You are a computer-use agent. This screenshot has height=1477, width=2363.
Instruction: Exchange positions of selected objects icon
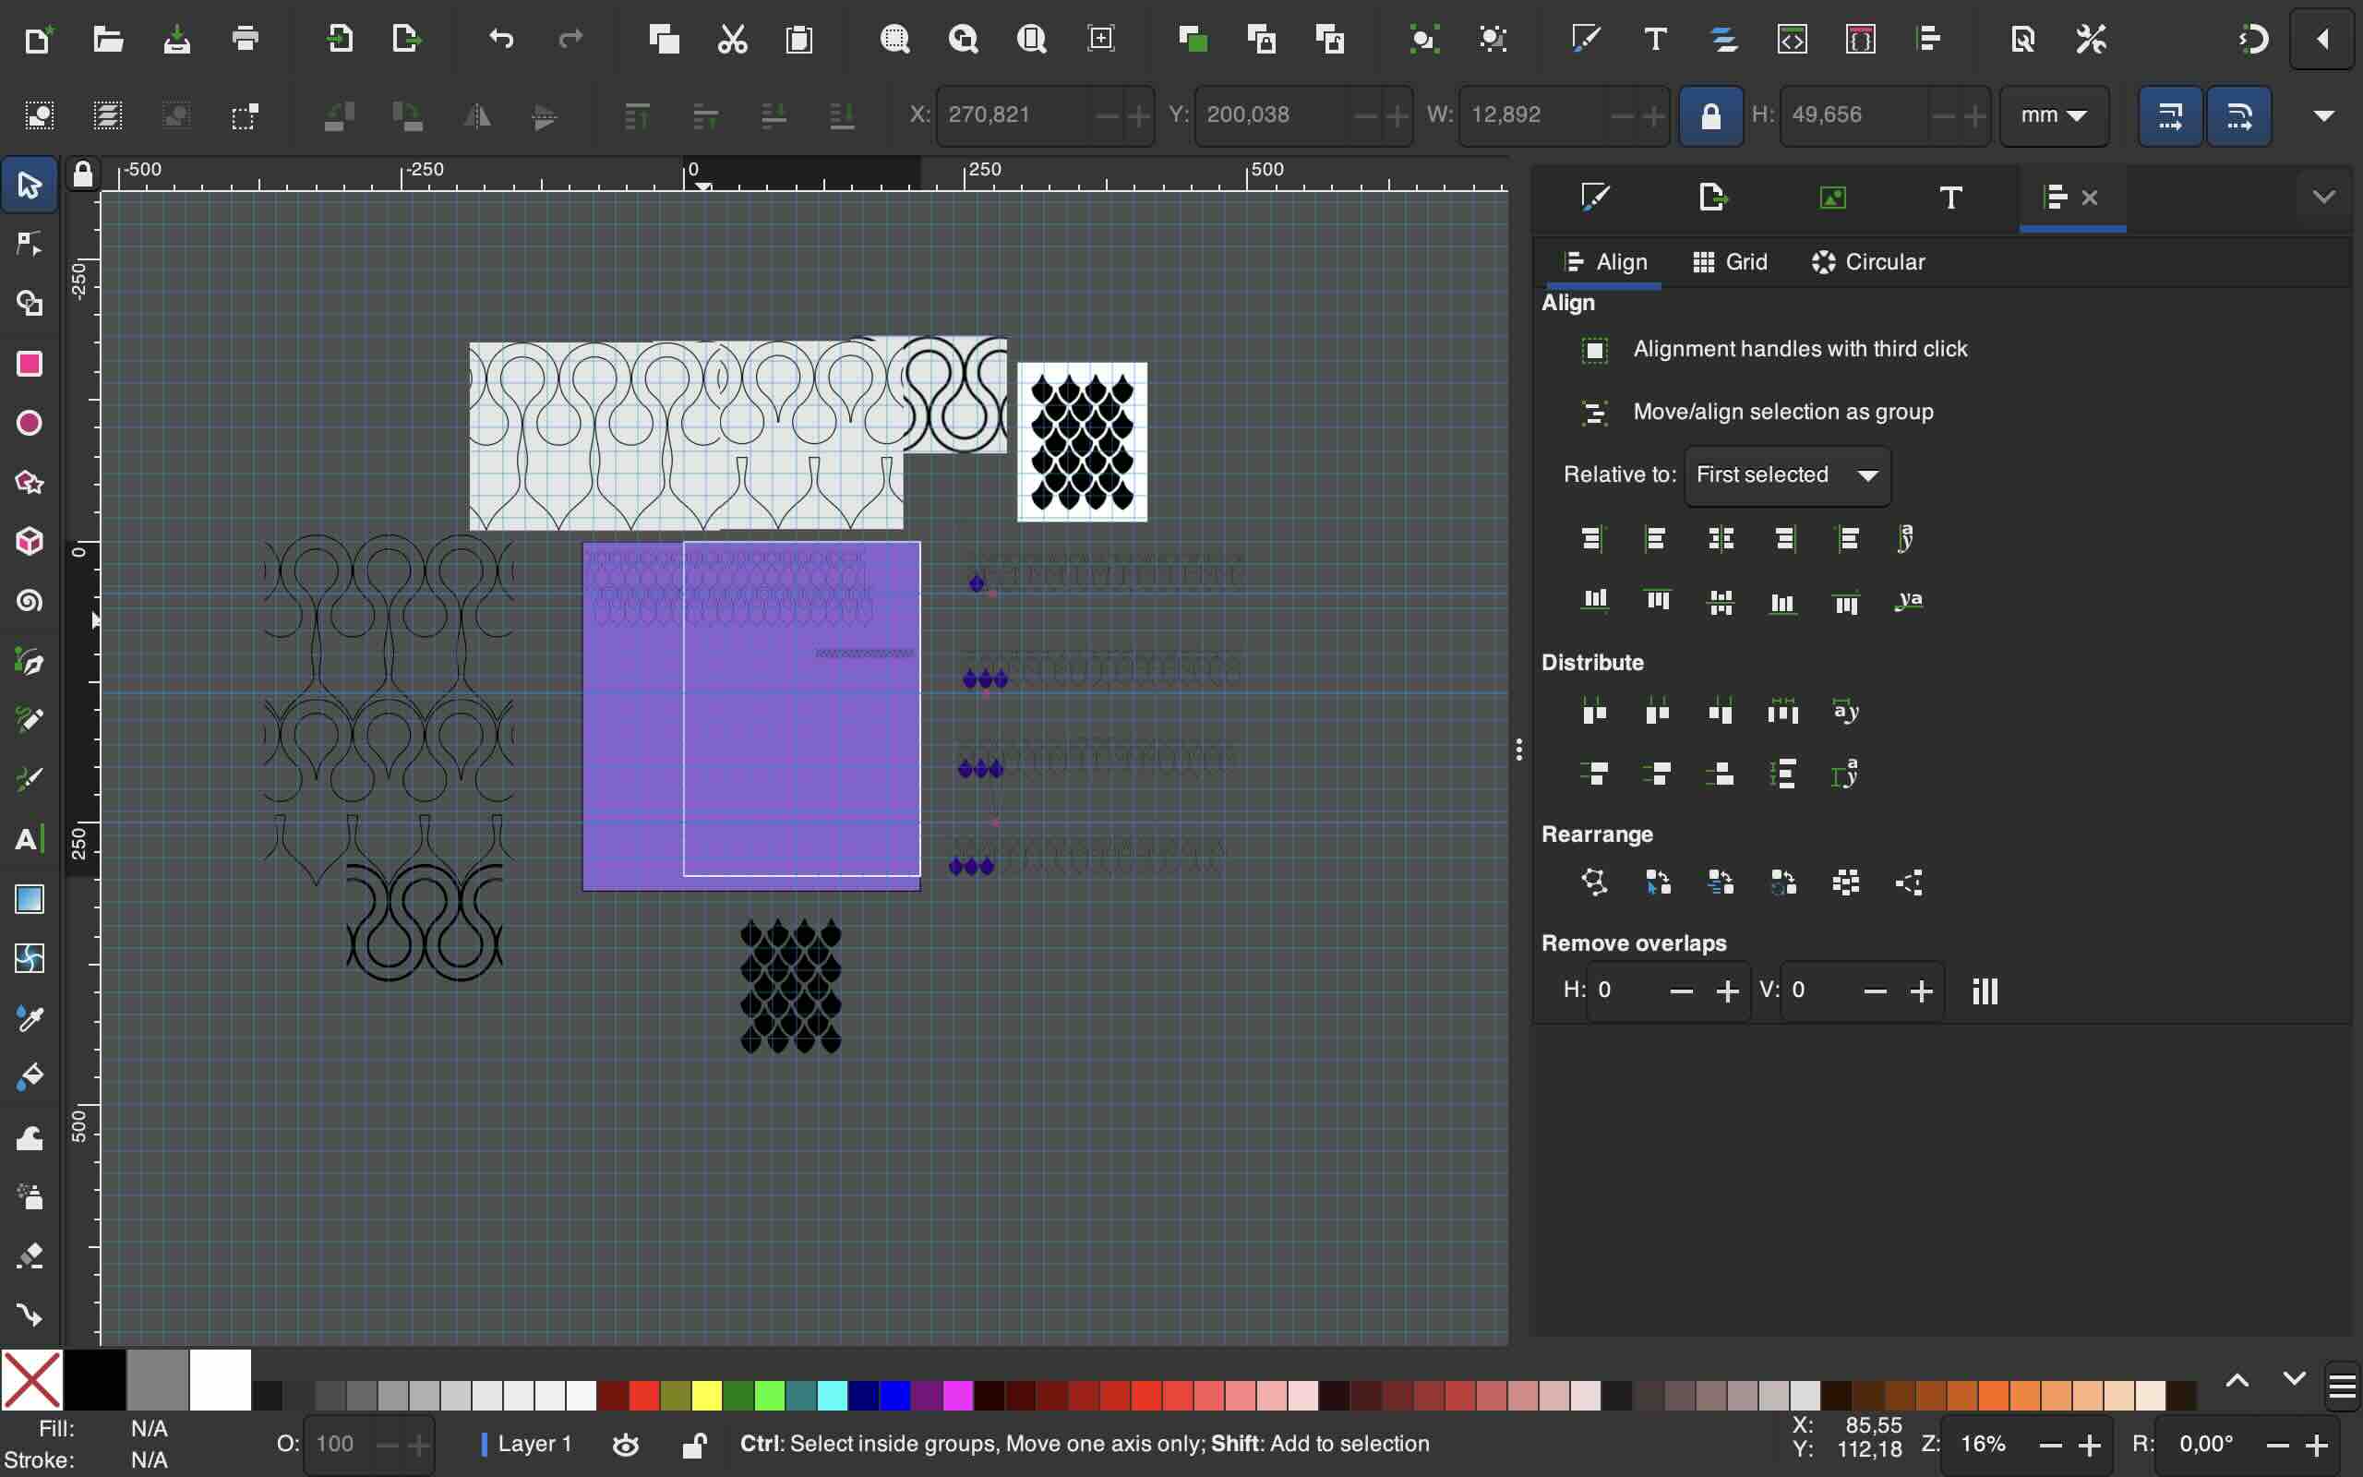[x=1658, y=883]
